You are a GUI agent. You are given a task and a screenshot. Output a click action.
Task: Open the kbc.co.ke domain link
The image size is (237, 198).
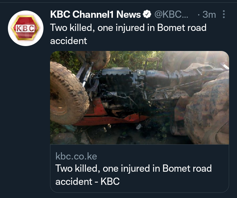[x=76, y=156]
